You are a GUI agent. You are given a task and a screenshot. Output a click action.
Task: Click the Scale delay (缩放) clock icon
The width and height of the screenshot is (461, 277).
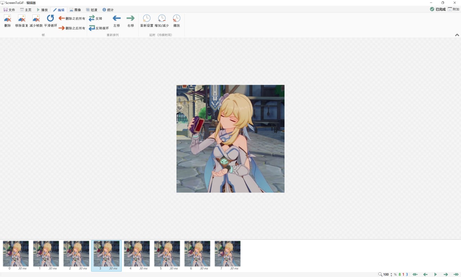(176, 19)
